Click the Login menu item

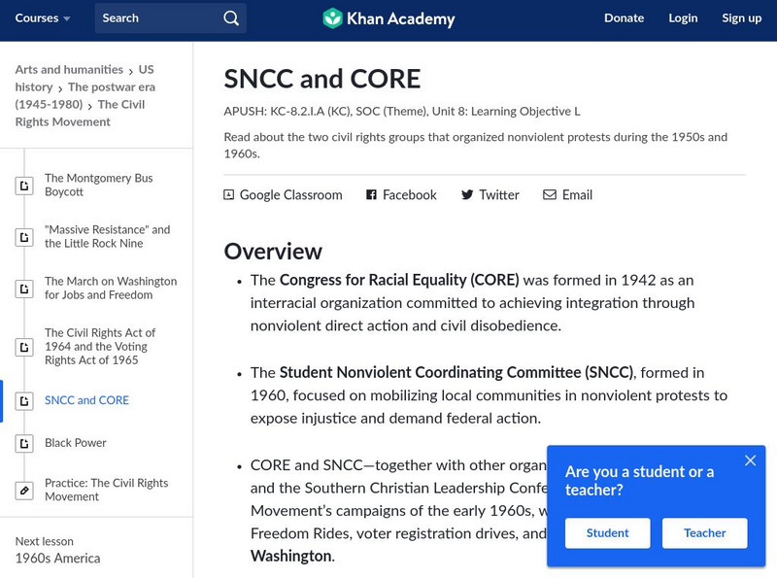[x=683, y=18]
